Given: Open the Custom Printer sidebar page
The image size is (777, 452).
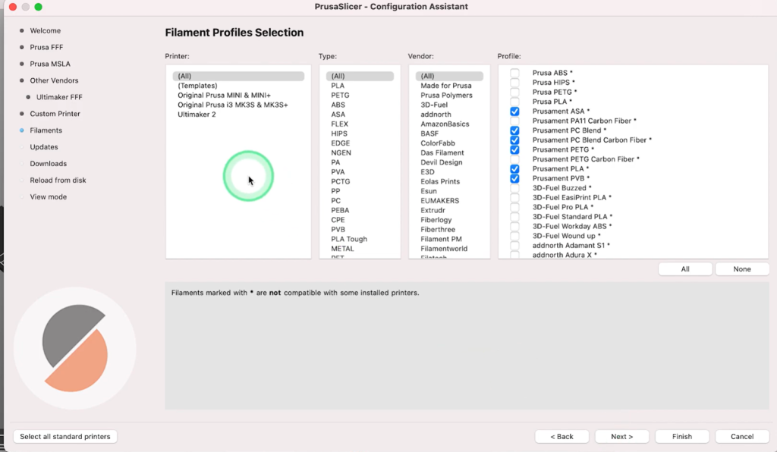Looking at the screenshot, I should pos(55,114).
